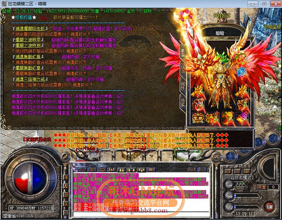Click the HP/MP red-blue orb
282x220 pixels.
click(30, 178)
